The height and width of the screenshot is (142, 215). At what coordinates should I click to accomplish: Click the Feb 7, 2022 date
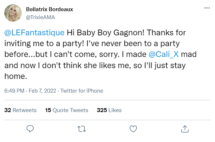(42, 91)
